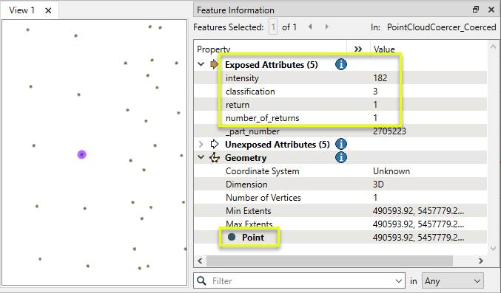Close the View 1 tab
501x293 pixels.
pyautogui.click(x=48, y=10)
